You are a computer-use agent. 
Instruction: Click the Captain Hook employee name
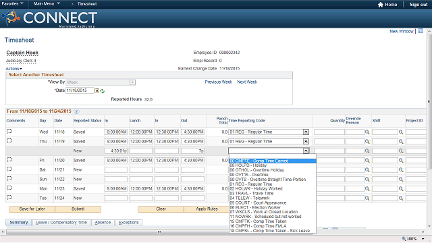pyautogui.click(x=22, y=53)
